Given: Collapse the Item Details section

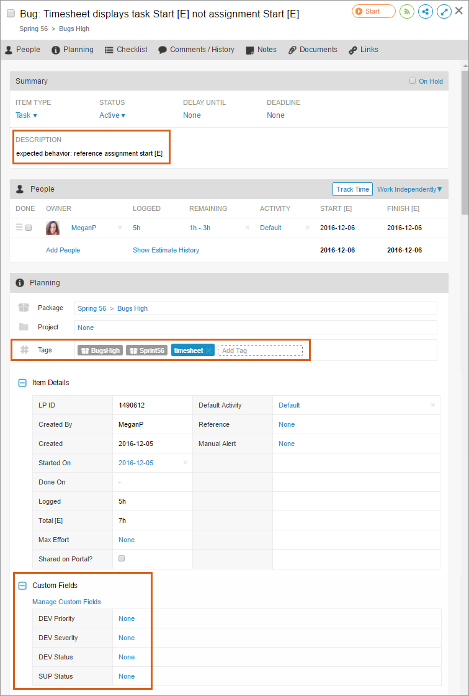Looking at the screenshot, I should tap(22, 383).
